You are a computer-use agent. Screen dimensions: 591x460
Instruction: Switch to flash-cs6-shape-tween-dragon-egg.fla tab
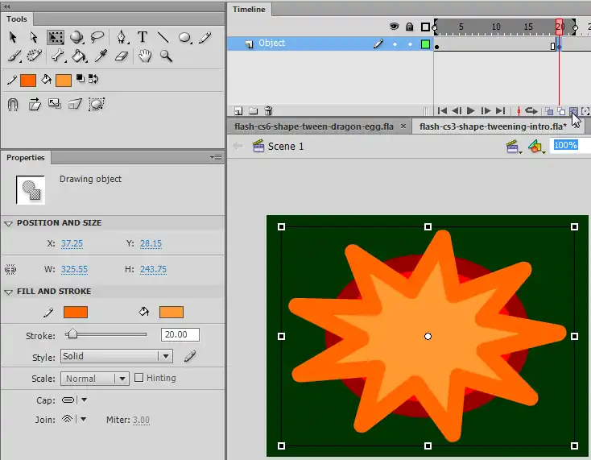pyautogui.click(x=319, y=126)
